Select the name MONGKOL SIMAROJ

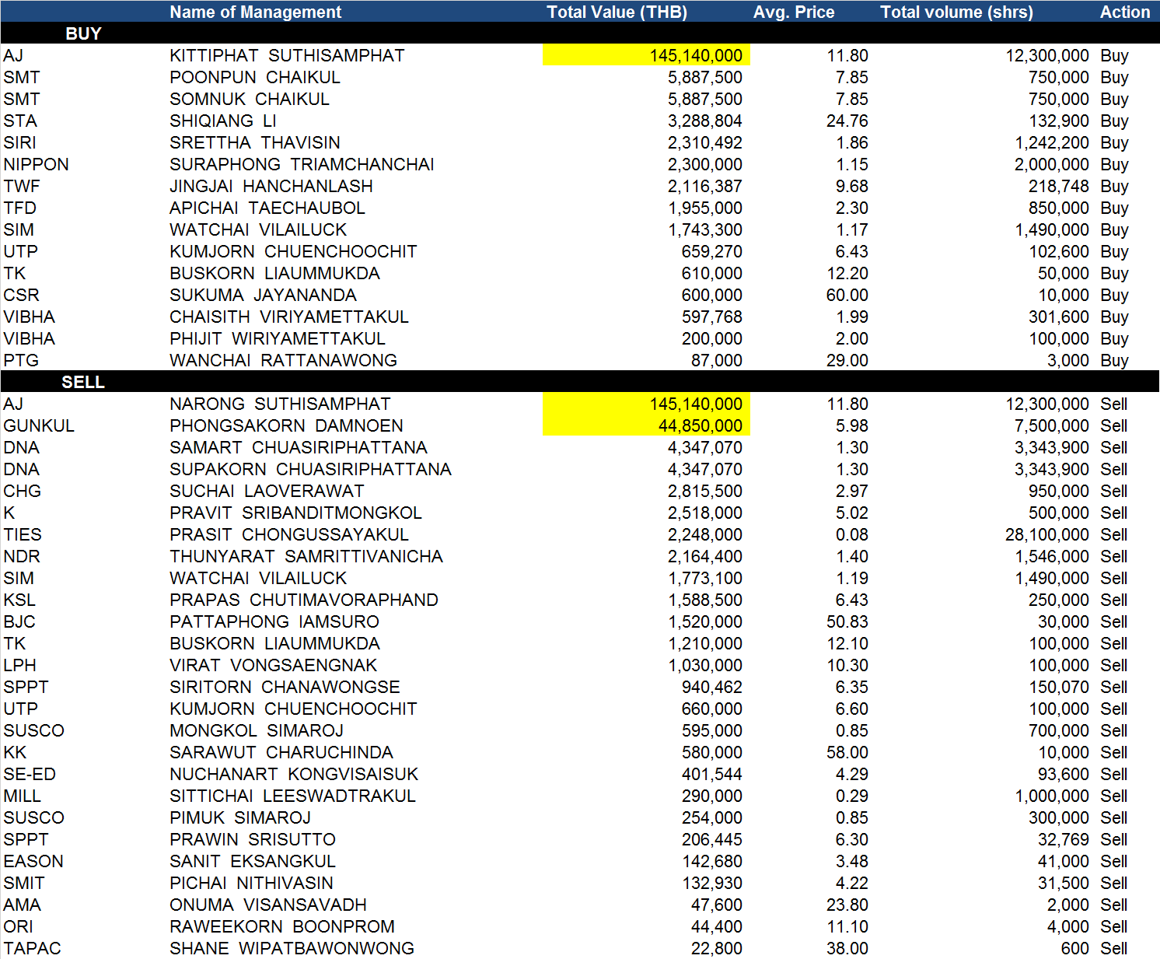pos(257,730)
